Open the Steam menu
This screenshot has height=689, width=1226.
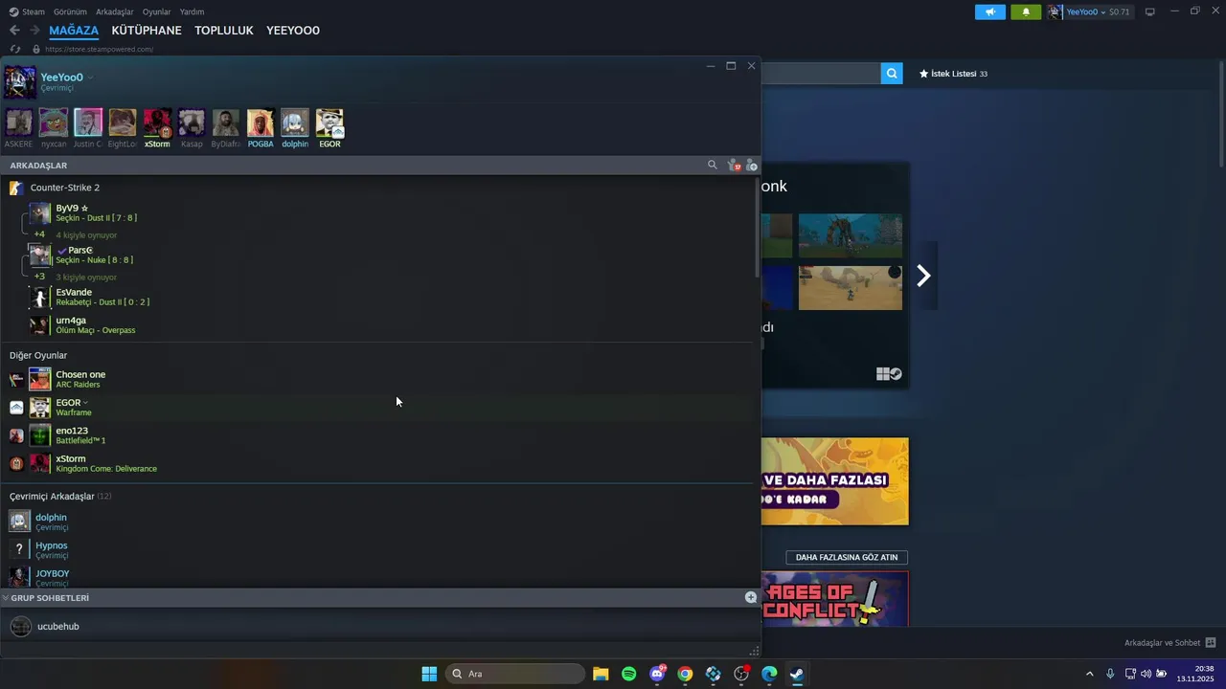[x=27, y=11]
